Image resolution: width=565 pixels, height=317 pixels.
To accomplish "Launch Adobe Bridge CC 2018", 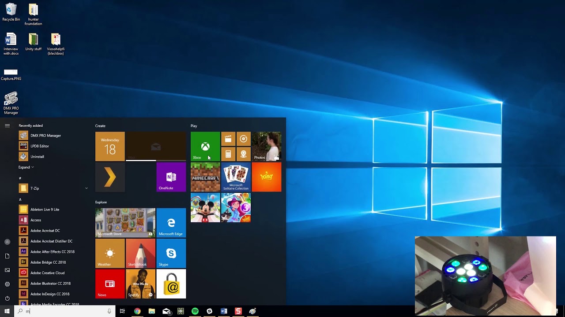I will [x=54, y=262].
